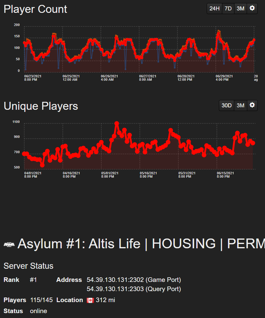Click the lowest data point in Unique Players chart
The height and width of the screenshot is (318, 265).
click(42, 165)
